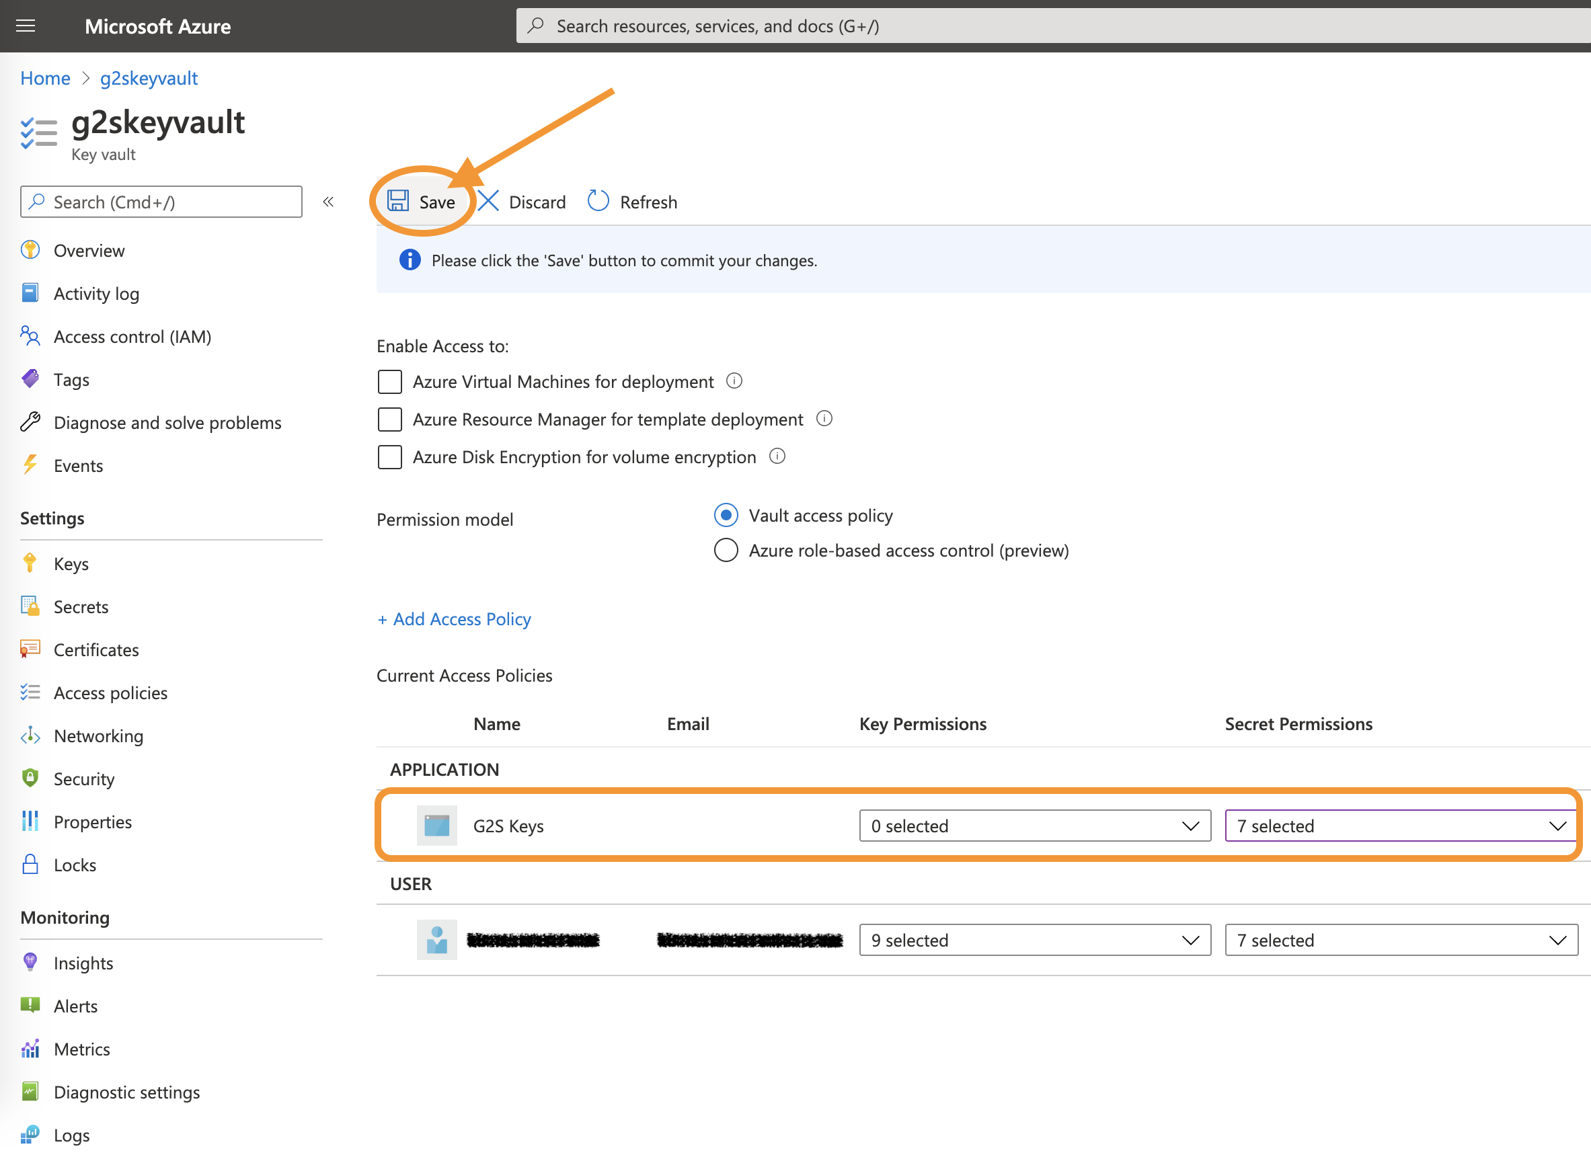This screenshot has width=1591, height=1159.
Task: Open Activity log page
Action: 96,293
